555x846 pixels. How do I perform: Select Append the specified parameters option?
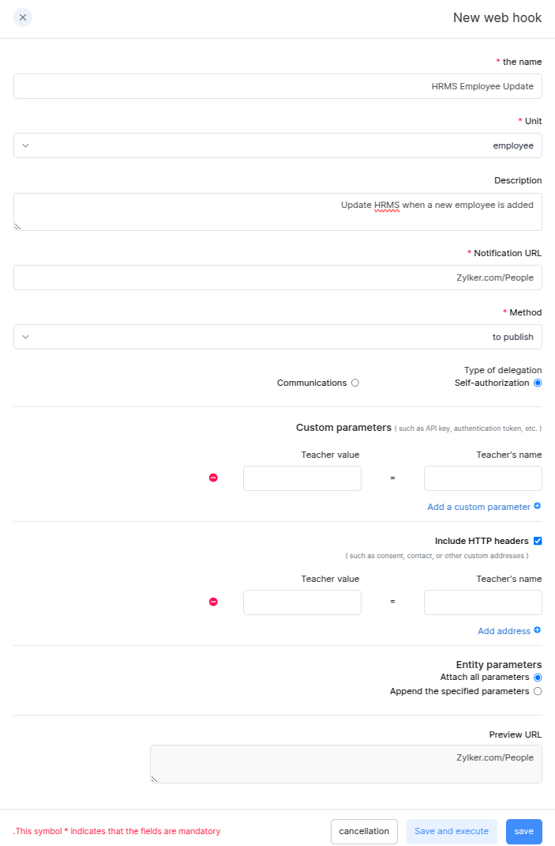click(538, 691)
